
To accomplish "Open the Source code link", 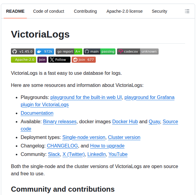I will point(170,121).
